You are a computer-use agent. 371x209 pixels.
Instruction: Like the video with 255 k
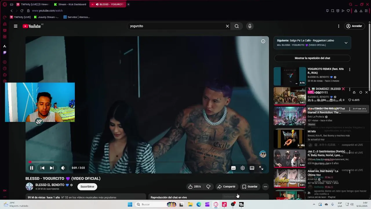coord(194,187)
